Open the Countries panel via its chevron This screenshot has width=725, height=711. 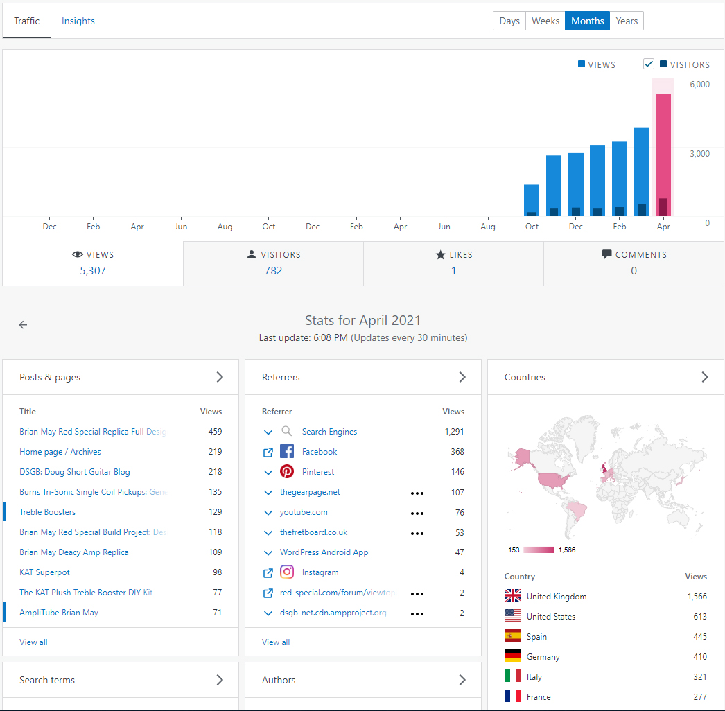705,377
